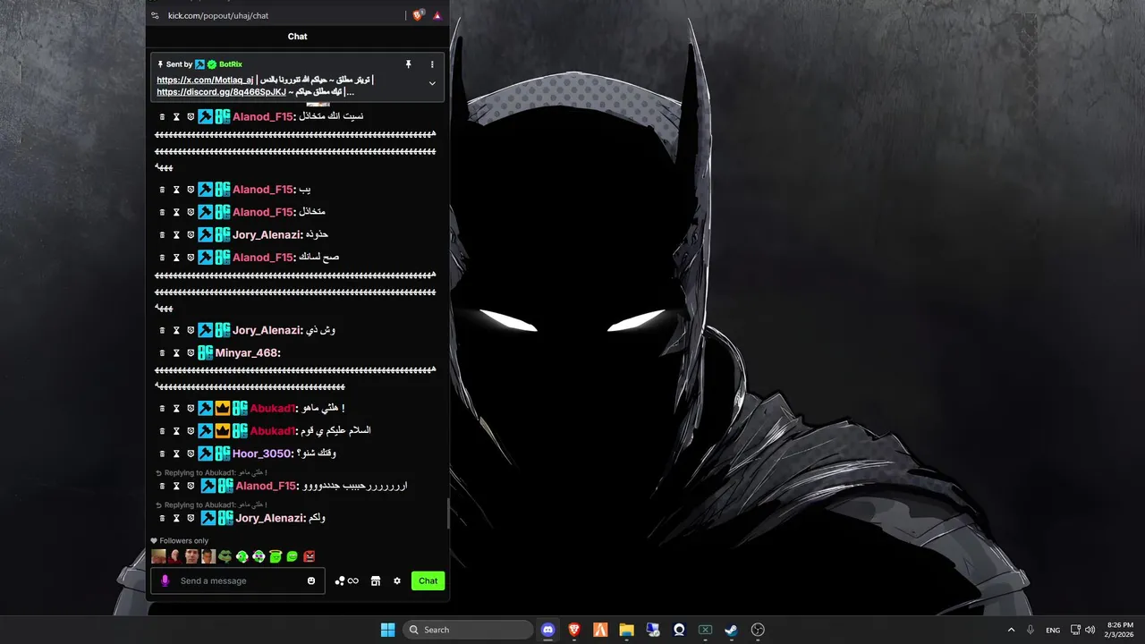Viewport: 1145px width, 644px height.
Task: Delete Hoor_3050's 'وقتك شنو؟' message
Action: tap(162, 453)
